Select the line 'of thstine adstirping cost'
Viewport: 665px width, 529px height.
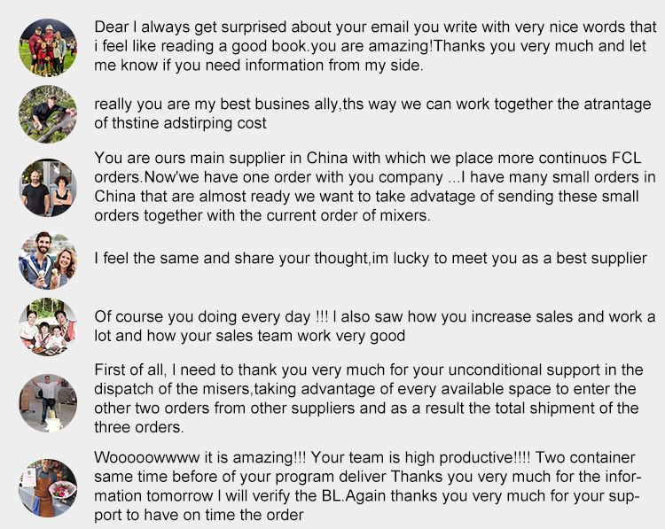(x=180, y=123)
